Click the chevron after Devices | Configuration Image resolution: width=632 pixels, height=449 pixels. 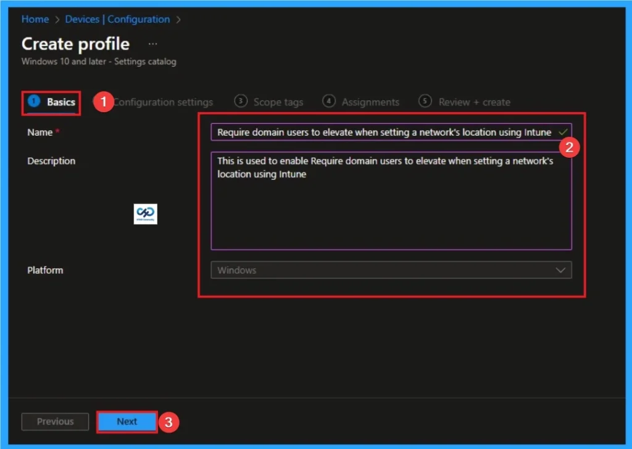[x=177, y=19]
